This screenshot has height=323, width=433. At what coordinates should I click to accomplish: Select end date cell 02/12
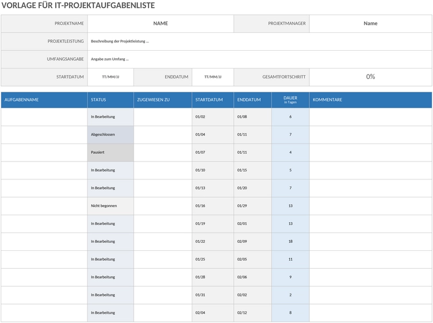pos(253,313)
